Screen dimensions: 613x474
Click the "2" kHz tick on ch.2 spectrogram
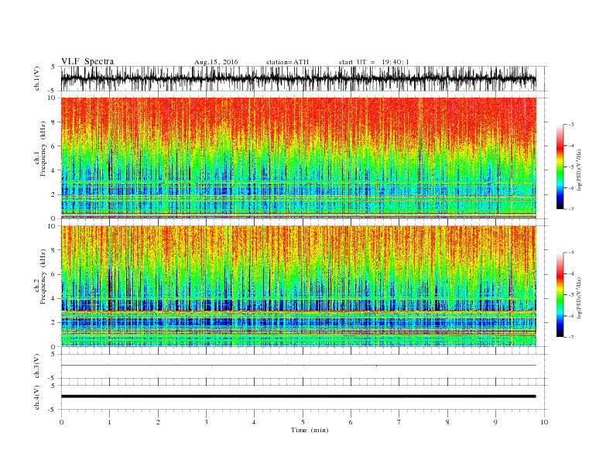(54, 323)
